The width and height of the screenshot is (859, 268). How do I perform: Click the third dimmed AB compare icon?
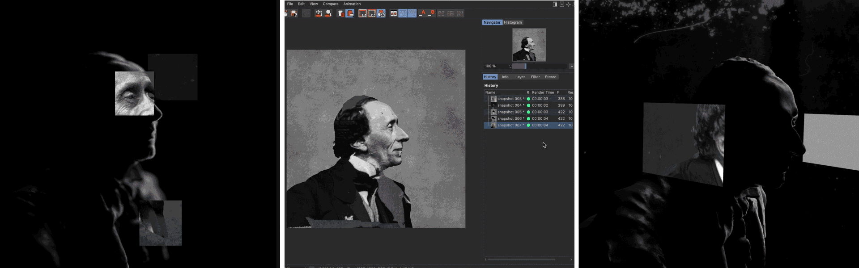tap(460, 13)
